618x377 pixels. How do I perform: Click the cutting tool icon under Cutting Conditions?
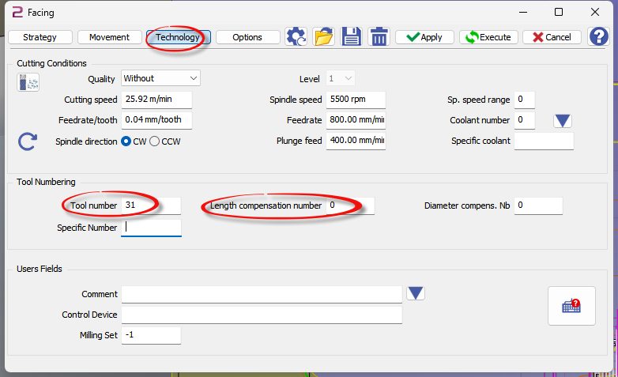[x=28, y=81]
